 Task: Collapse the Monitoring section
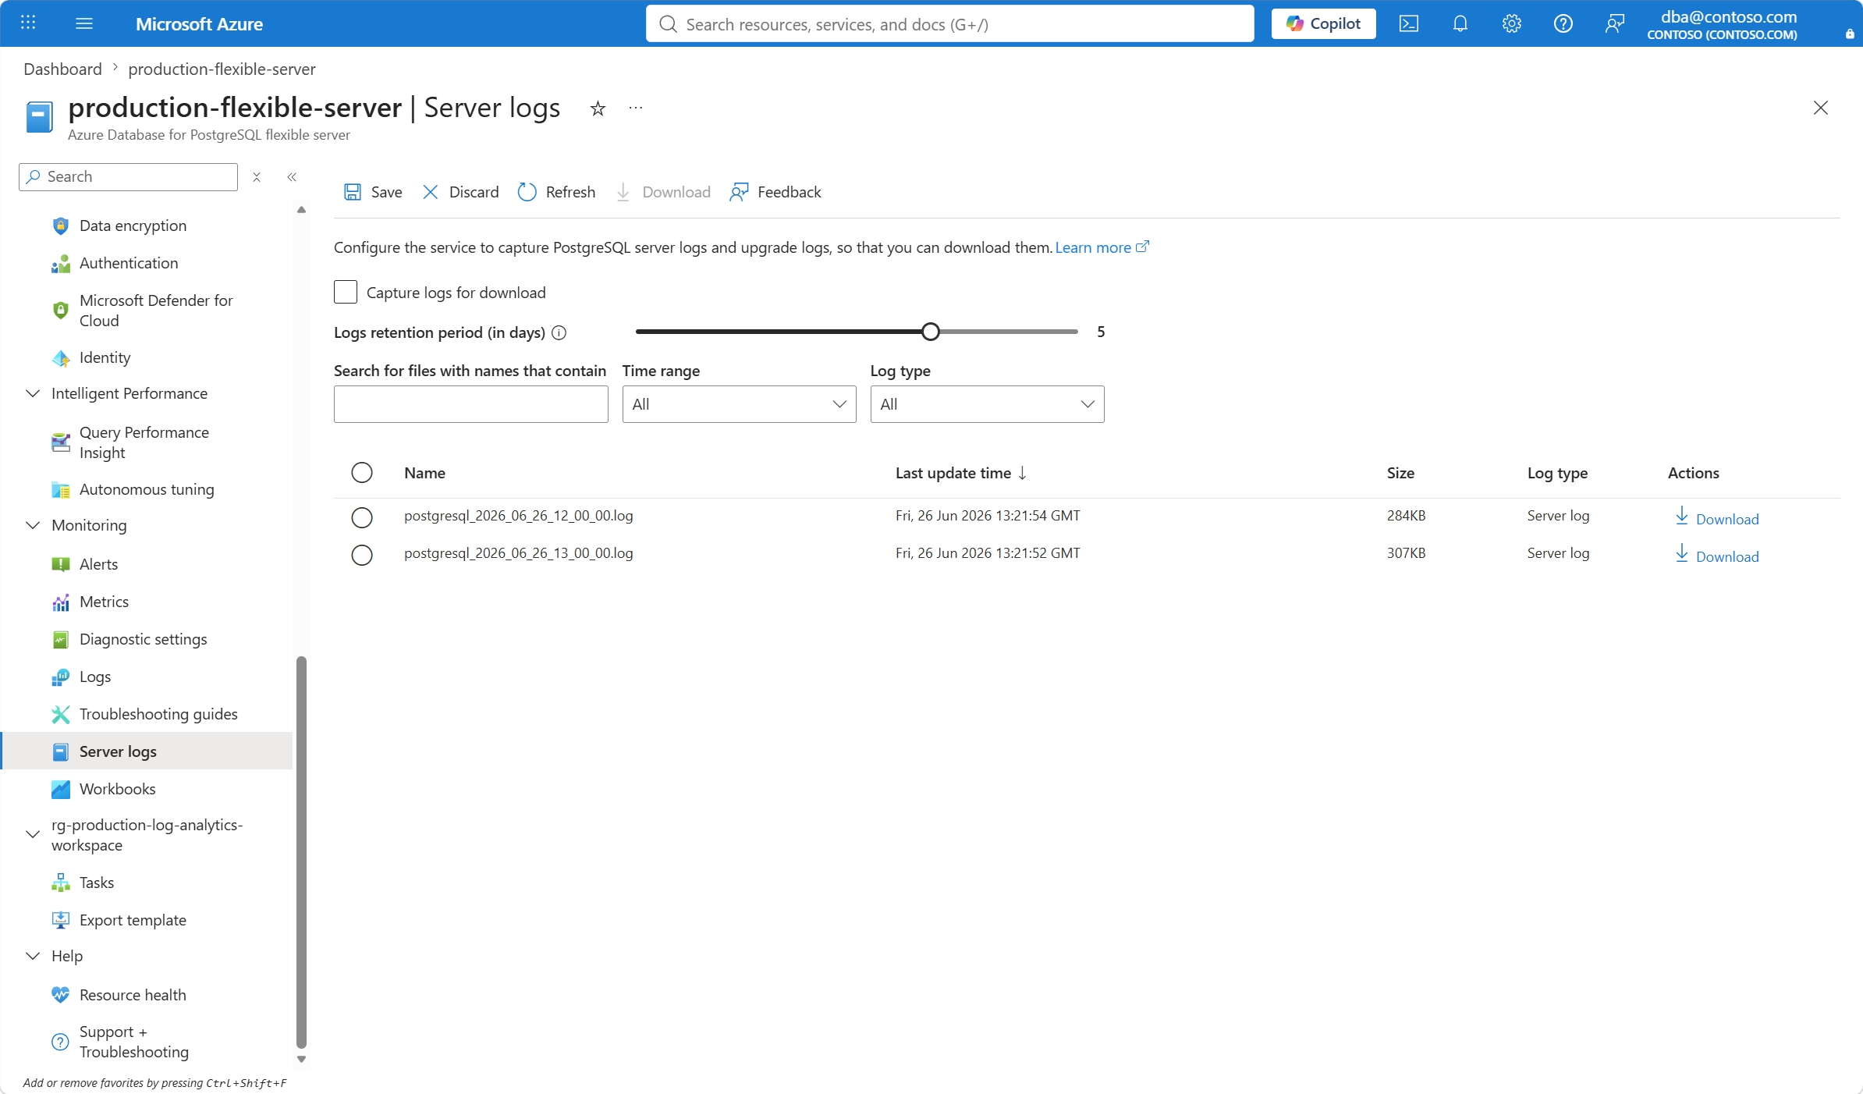coord(33,525)
